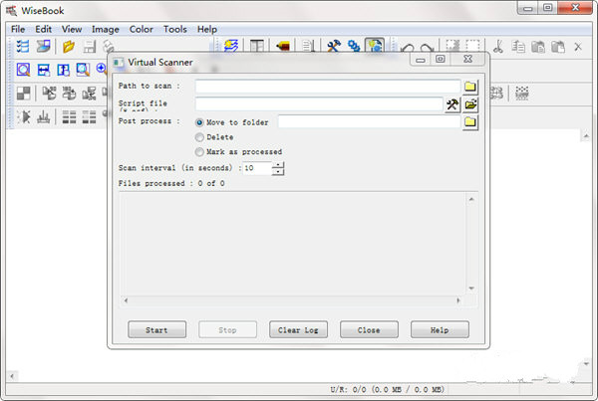This screenshot has width=598, height=401.
Task: Click the blue gears toolbar icon
Action: pos(354,47)
